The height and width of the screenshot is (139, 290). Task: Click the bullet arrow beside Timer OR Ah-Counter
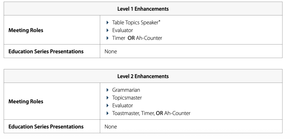(x=108, y=38)
